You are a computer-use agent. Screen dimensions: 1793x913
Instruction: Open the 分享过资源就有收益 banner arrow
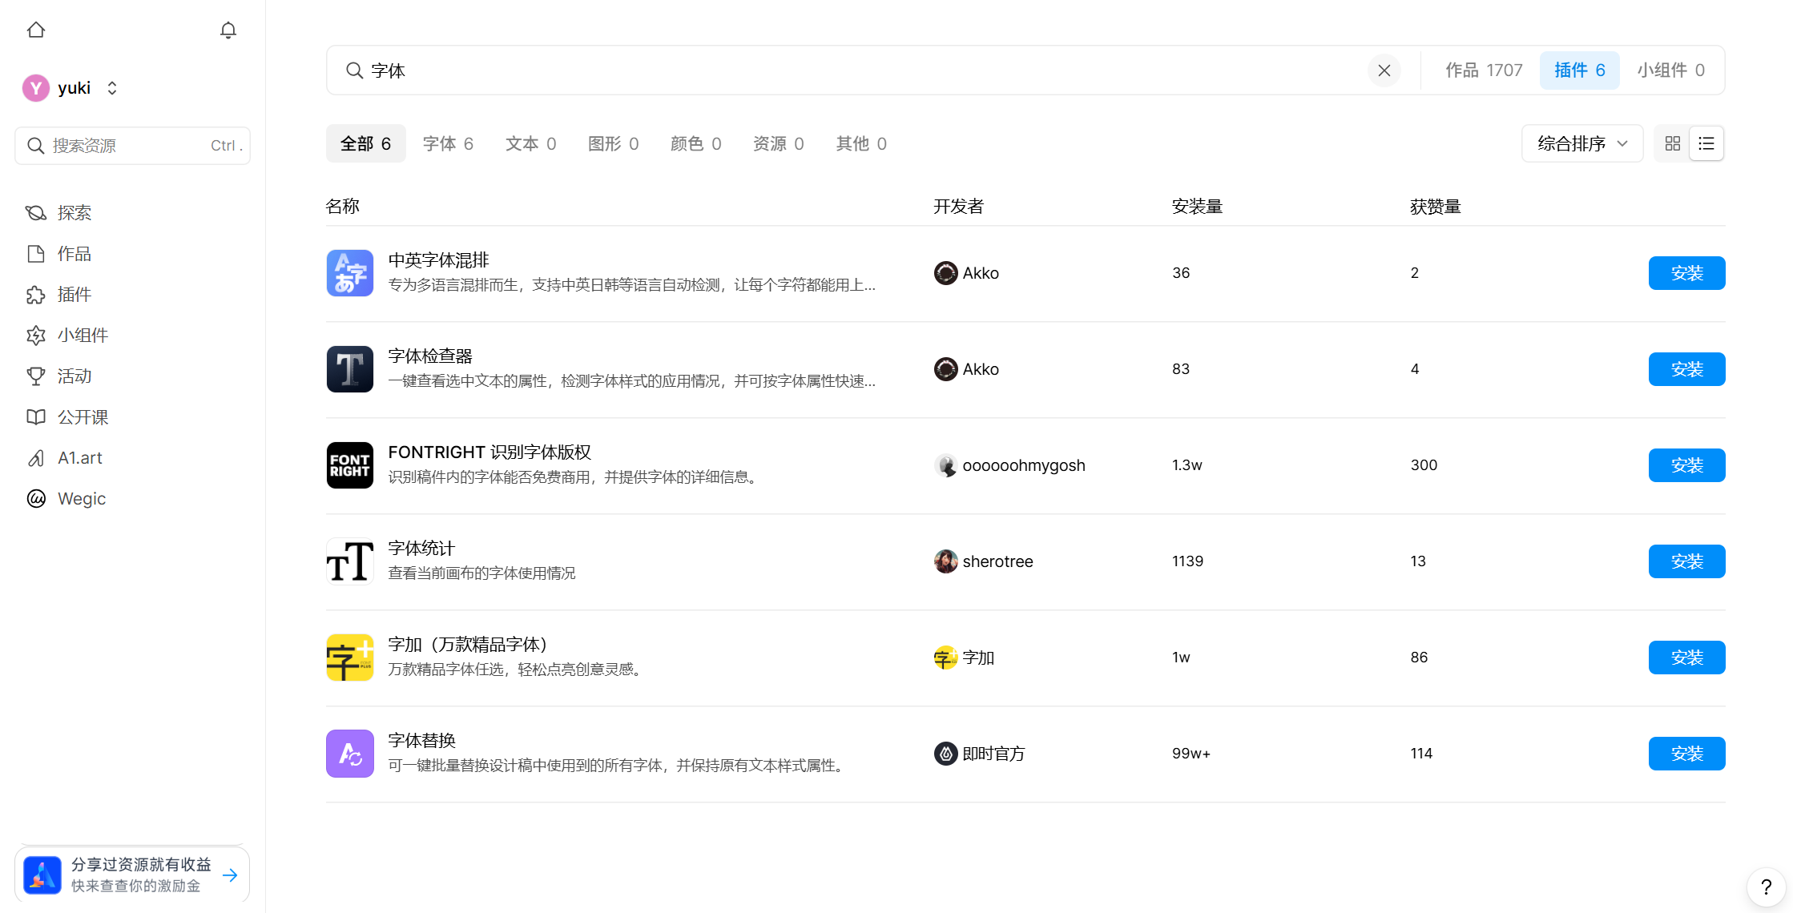[x=230, y=875]
